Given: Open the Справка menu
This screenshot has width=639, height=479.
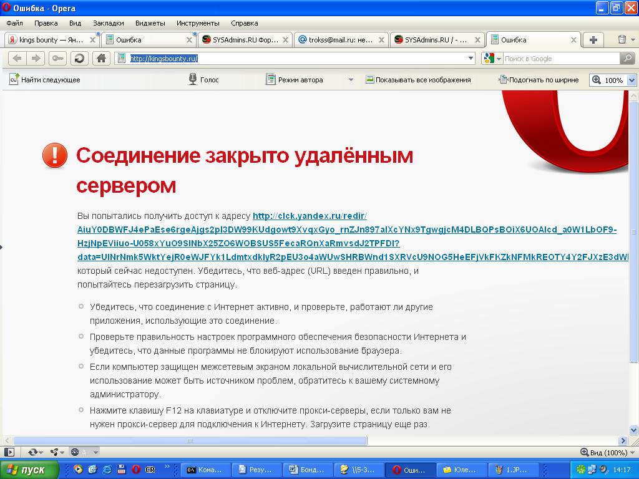Looking at the screenshot, I should pos(245,23).
